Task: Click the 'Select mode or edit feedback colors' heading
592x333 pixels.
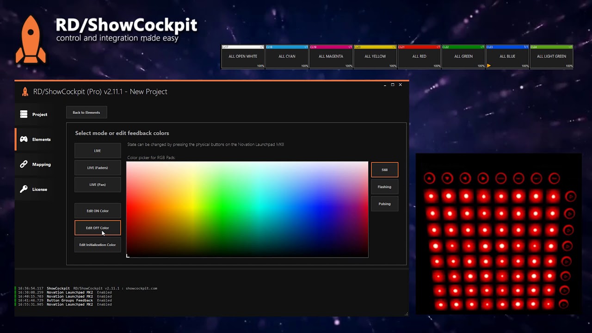Action: pos(122,133)
